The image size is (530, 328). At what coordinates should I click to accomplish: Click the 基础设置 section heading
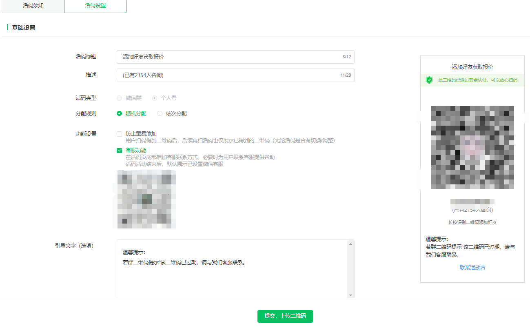coord(24,28)
